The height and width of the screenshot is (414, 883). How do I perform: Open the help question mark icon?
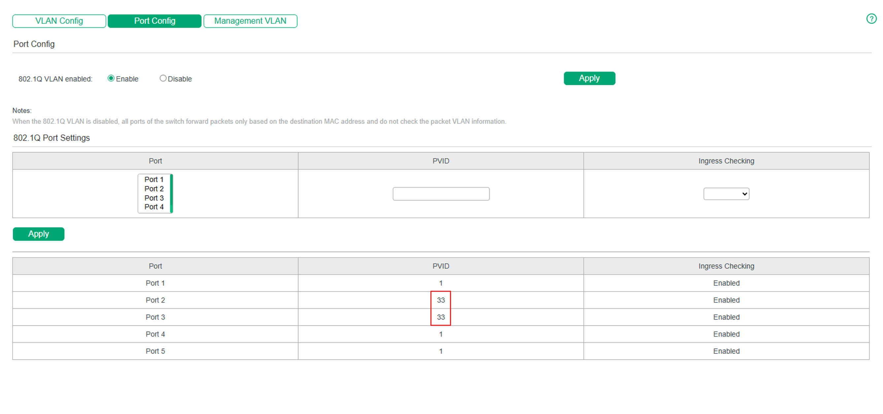871,19
